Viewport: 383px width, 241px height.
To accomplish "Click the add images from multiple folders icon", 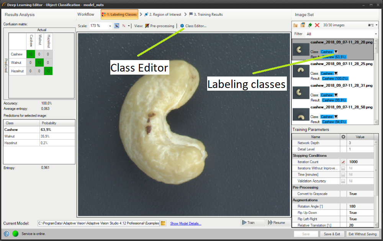I will (x=303, y=25).
